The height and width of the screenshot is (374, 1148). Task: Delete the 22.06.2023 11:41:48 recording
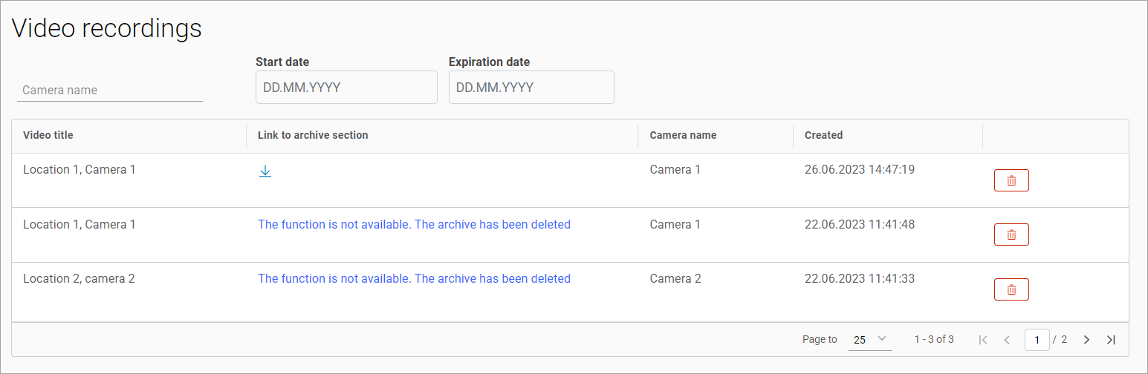1011,234
